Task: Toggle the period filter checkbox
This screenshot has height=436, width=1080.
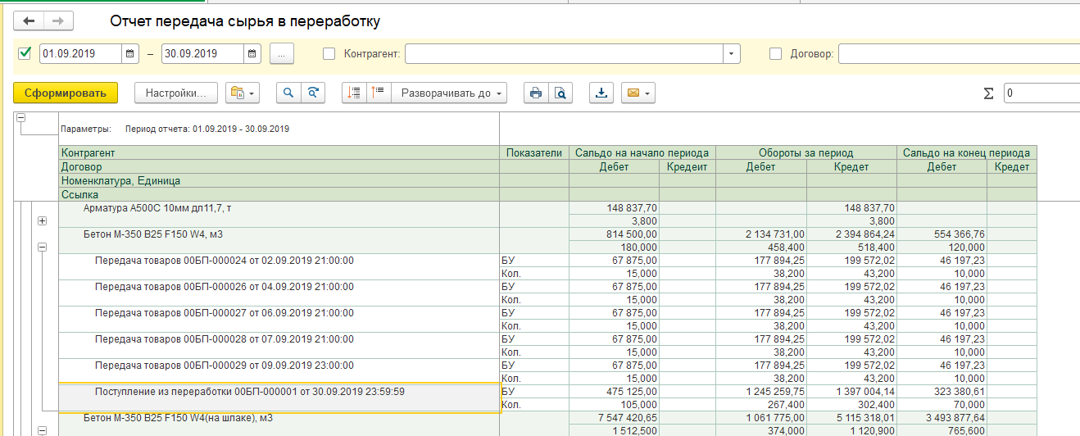Action: 25,54
